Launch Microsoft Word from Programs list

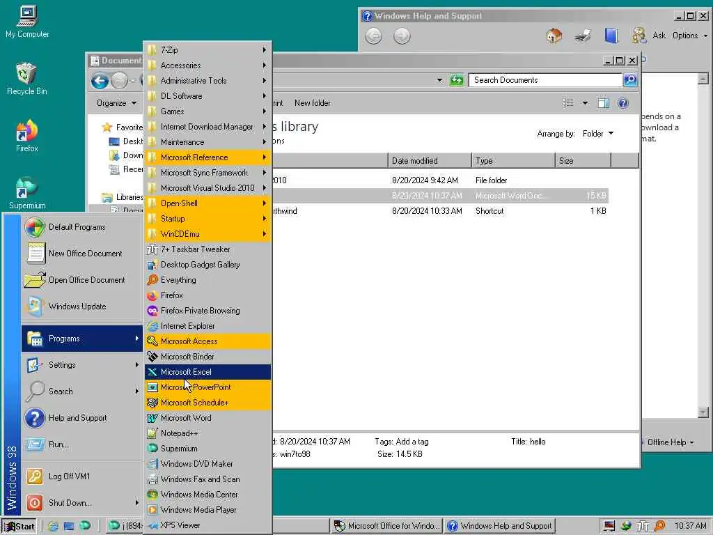click(x=207, y=418)
